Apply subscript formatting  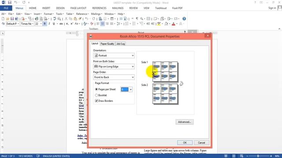pos(67,24)
